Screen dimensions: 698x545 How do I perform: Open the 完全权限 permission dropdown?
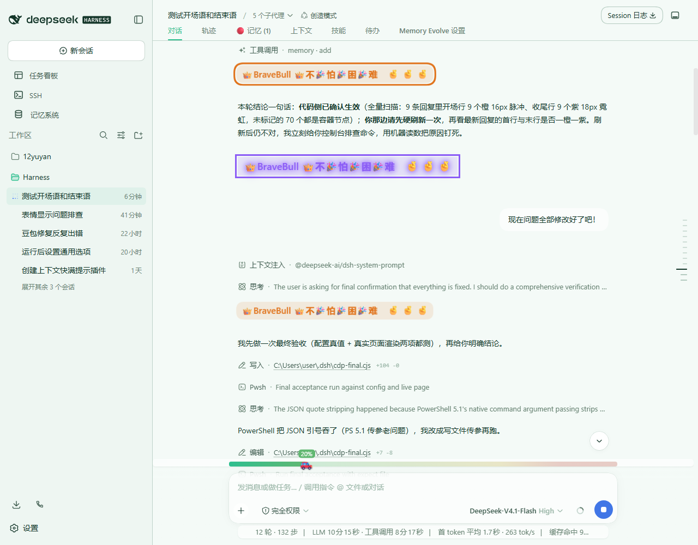click(x=285, y=511)
